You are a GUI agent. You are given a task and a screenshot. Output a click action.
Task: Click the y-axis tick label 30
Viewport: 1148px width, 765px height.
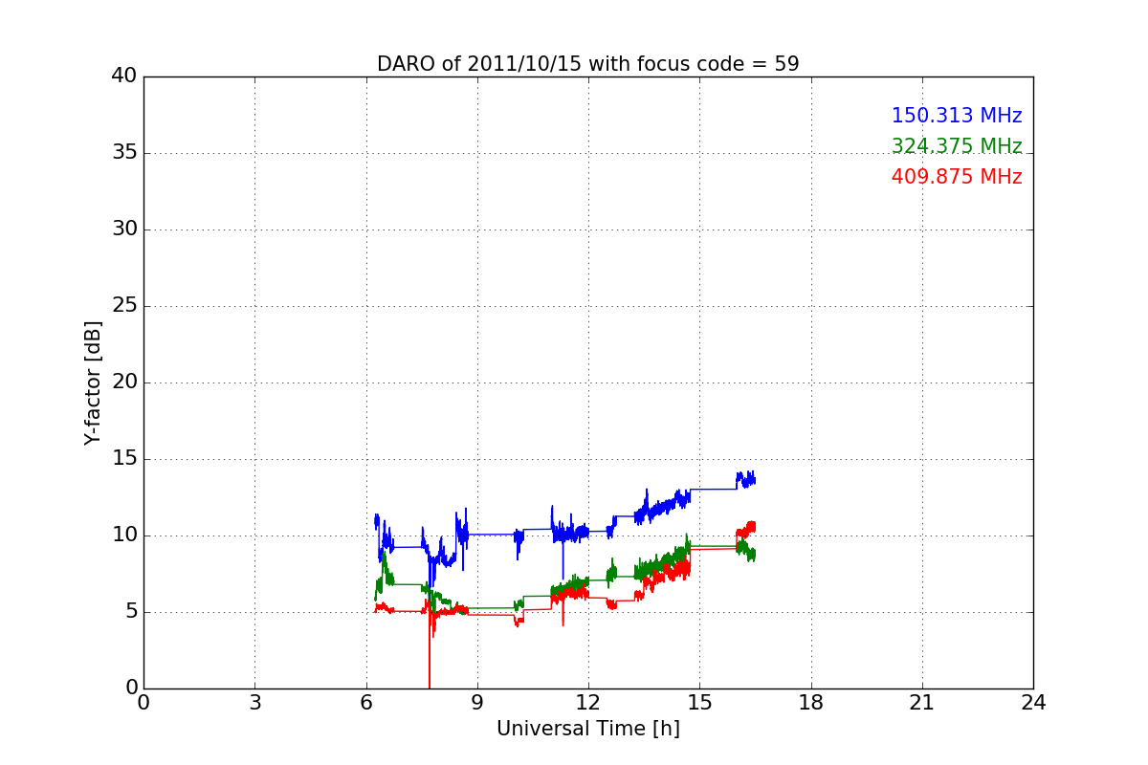(x=124, y=229)
